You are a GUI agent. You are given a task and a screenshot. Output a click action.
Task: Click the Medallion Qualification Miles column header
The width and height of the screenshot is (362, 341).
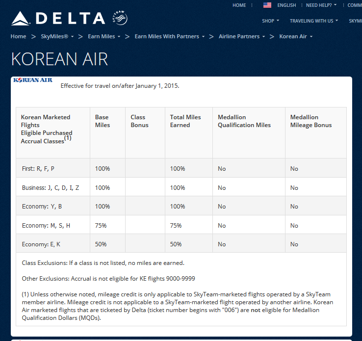[244, 121]
